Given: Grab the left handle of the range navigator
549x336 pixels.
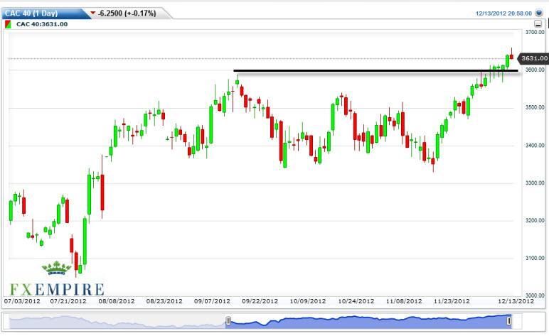Looking at the screenshot, I should (x=228, y=321).
